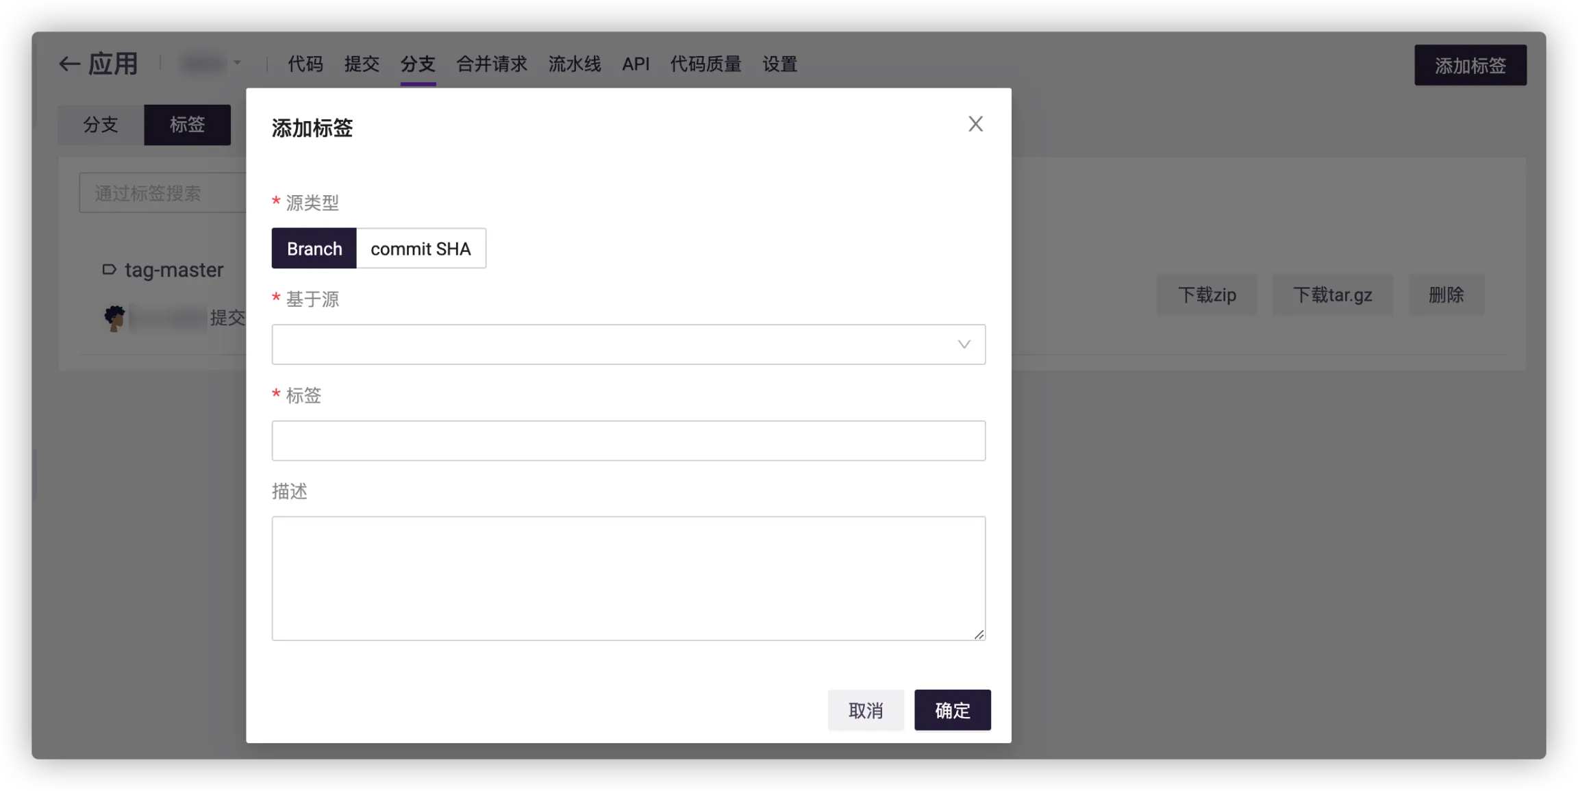Image resolution: width=1578 pixels, height=791 pixels.
Task: Open the 合并请求 tab
Action: (x=492, y=64)
